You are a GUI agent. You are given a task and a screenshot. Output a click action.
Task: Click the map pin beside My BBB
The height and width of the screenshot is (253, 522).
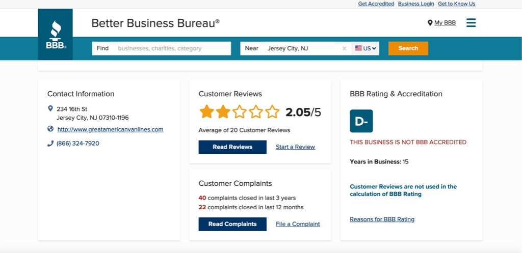pyautogui.click(x=430, y=23)
